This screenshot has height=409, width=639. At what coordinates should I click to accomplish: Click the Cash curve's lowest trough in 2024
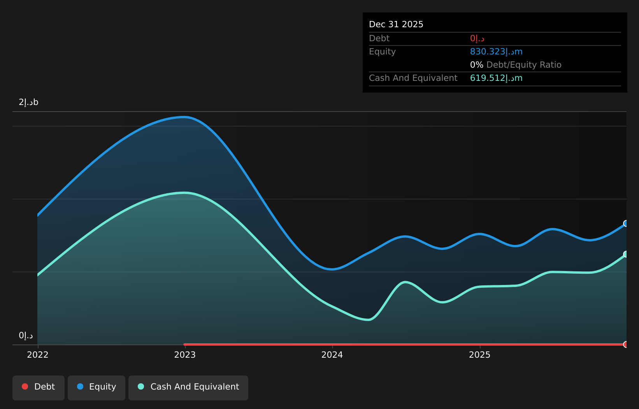tap(368, 320)
